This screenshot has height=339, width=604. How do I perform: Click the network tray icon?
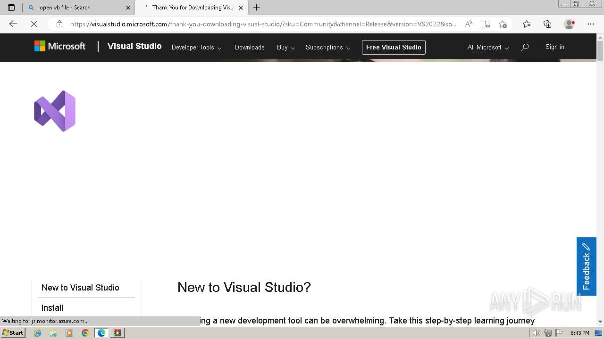(x=548, y=333)
